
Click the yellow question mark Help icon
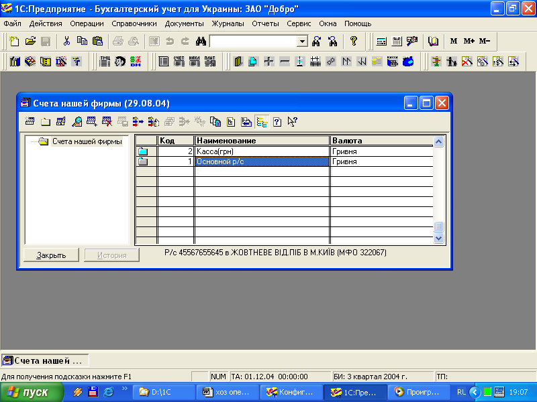point(354,42)
